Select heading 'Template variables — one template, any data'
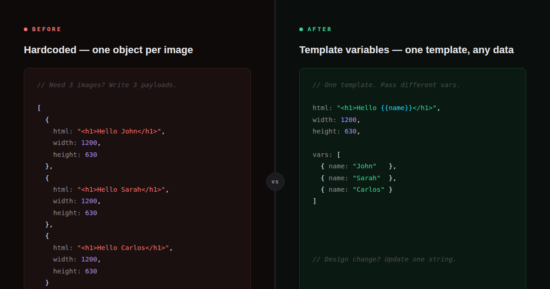Image resolution: width=550 pixels, height=289 pixels. tap(407, 50)
